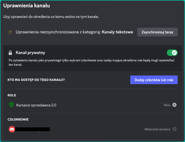Select the Kursanci sprzedawca 2.0 role name
185x142 pixels.
click(x=36, y=105)
